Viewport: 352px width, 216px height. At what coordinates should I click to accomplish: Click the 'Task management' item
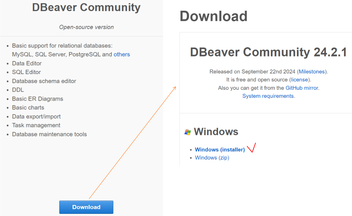point(36,125)
